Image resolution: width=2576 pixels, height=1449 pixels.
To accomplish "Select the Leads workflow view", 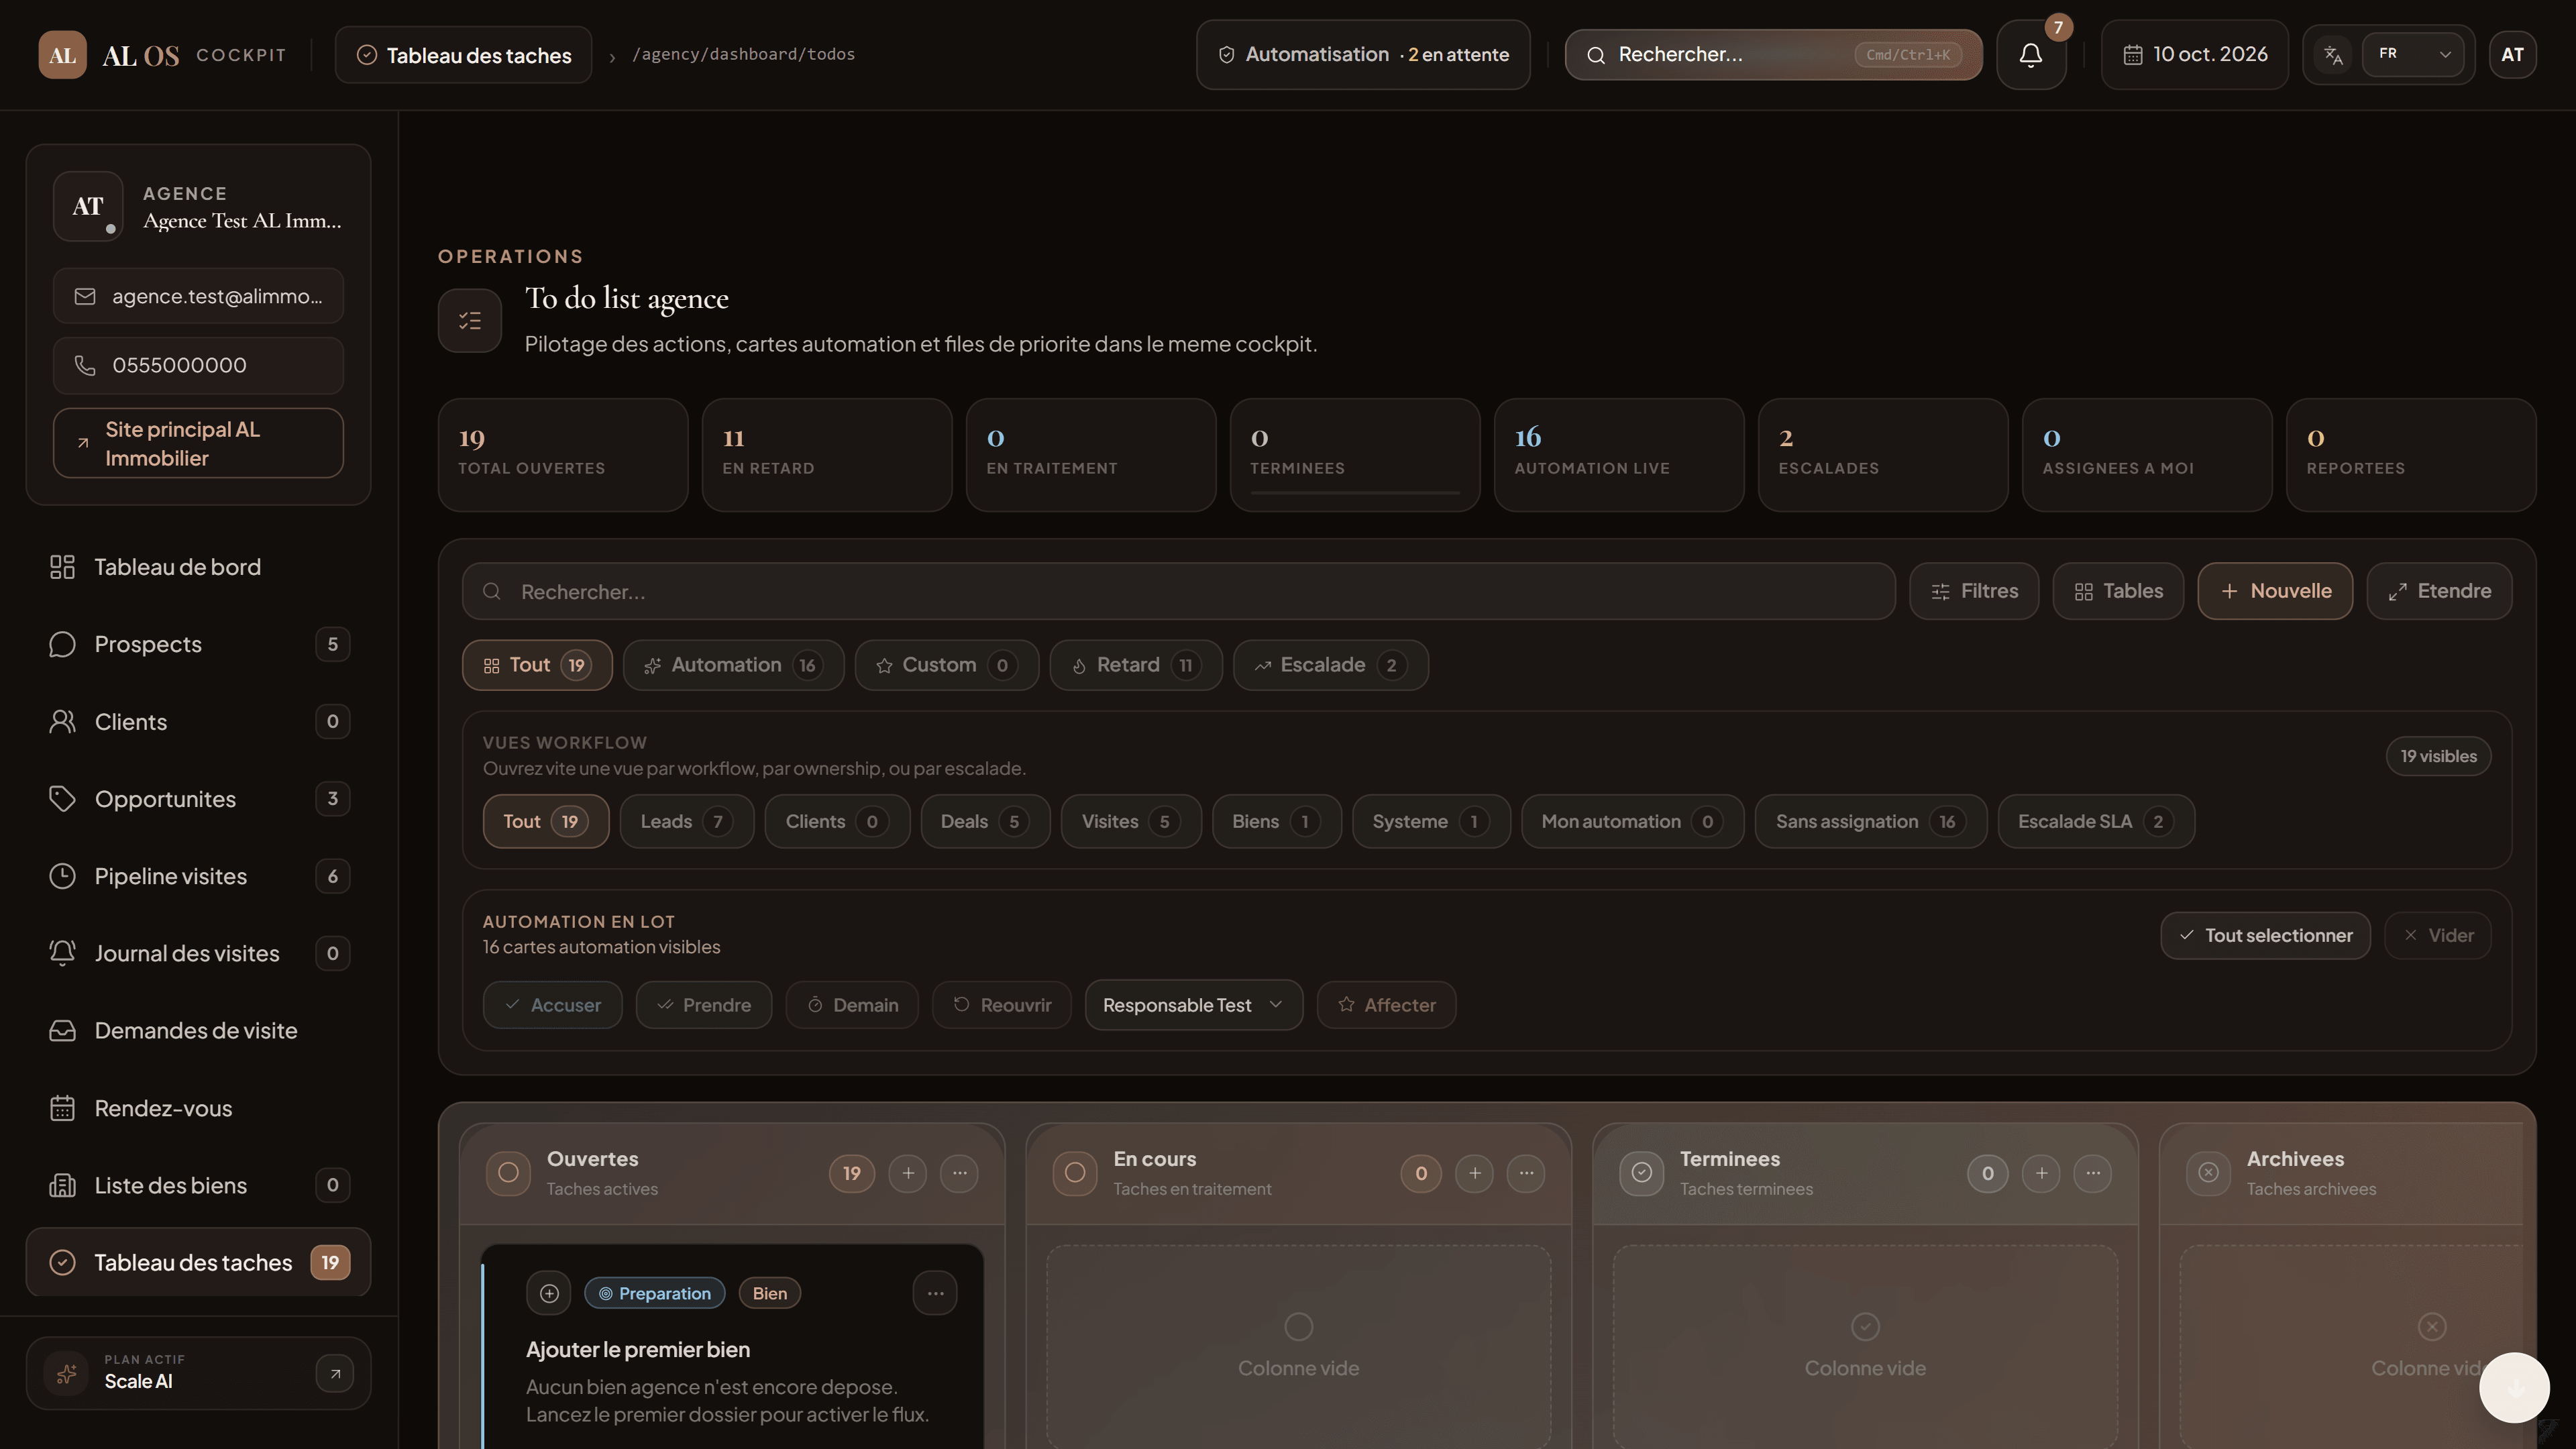I will pyautogui.click(x=686, y=821).
